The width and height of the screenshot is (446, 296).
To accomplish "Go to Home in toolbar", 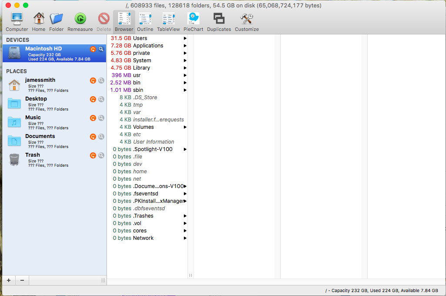I will (x=39, y=22).
